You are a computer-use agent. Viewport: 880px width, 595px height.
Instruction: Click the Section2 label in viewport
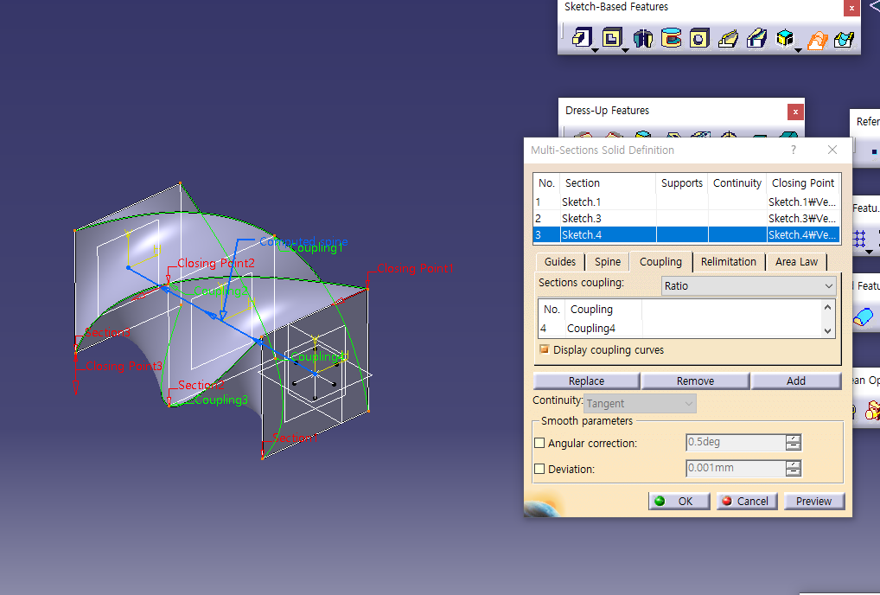pos(201,385)
